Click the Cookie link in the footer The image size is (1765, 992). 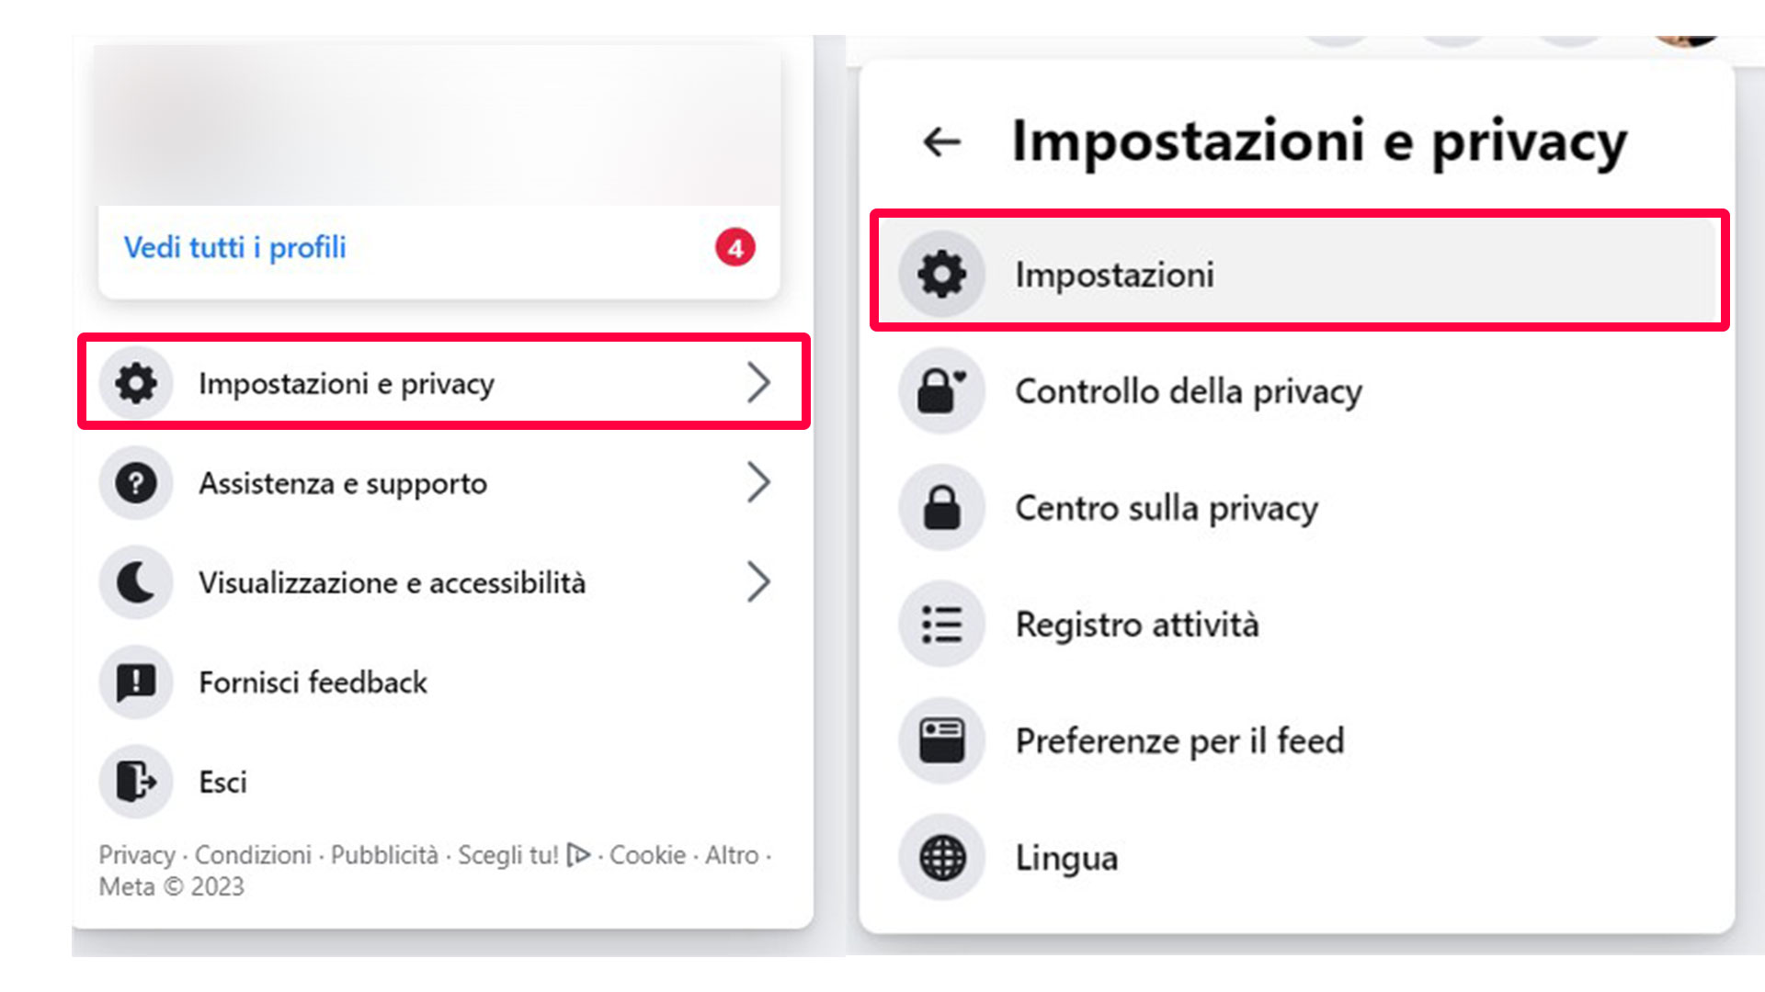coord(646,854)
